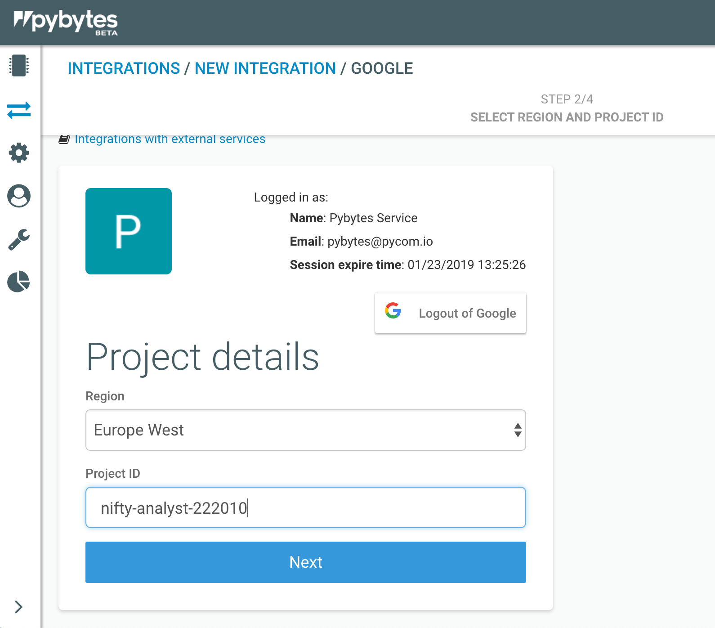Click the book icon beside documentation link
715x628 pixels.
[64, 139]
